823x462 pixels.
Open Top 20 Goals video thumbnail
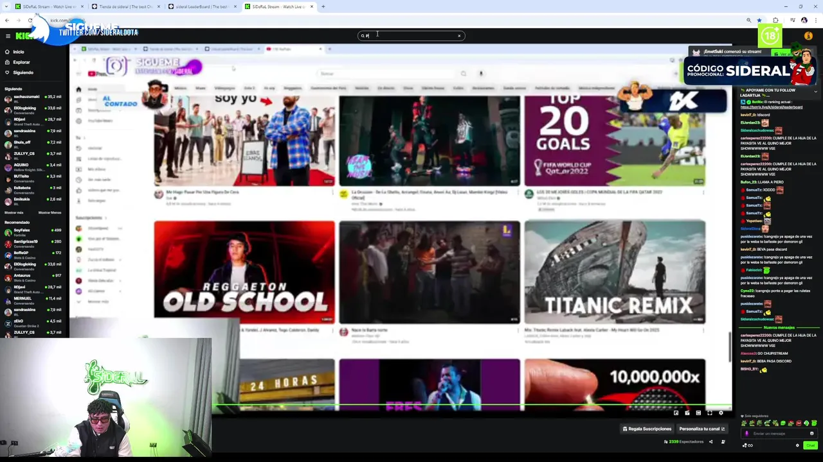click(x=615, y=141)
